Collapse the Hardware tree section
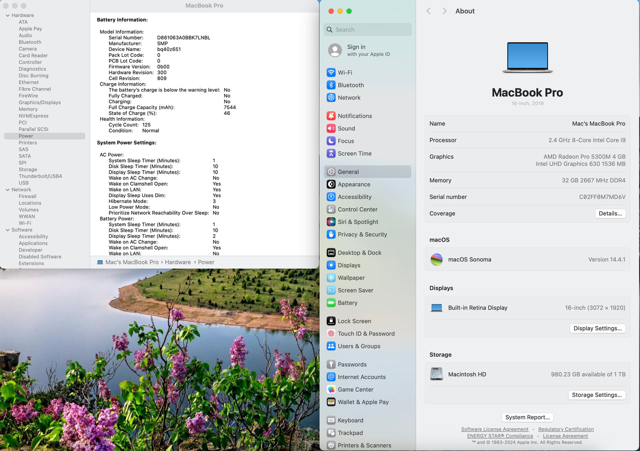 click(x=8, y=16)
